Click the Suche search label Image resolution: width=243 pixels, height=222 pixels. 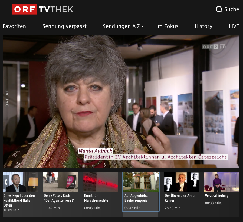[232, 9]
